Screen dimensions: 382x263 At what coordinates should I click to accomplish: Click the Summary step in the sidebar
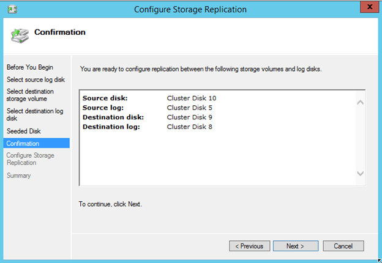click(x=18, y=176)
